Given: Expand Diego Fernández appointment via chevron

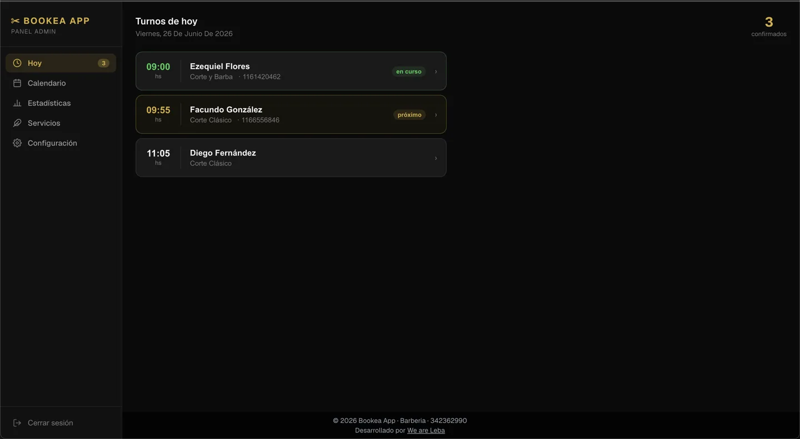Looking at the screenshot, I should (436, 158).
